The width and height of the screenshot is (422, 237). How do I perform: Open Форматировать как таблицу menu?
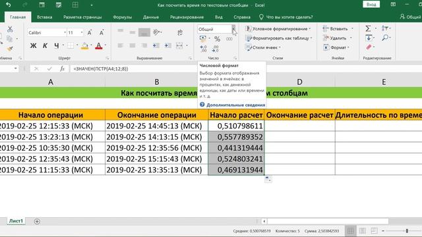click(x=278, y=38)
